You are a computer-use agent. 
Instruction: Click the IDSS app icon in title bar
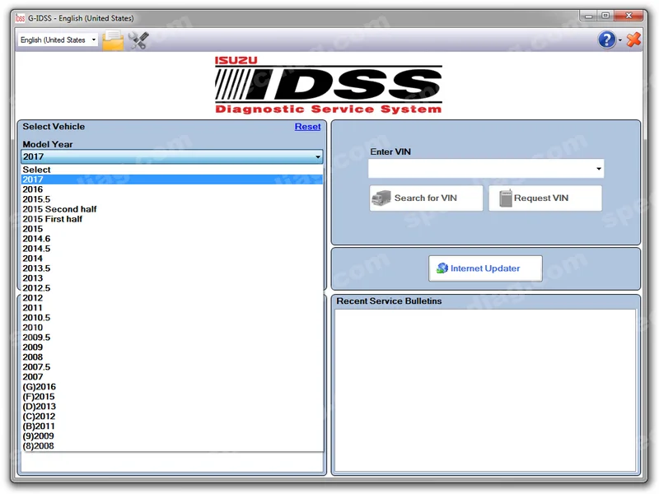20,18
